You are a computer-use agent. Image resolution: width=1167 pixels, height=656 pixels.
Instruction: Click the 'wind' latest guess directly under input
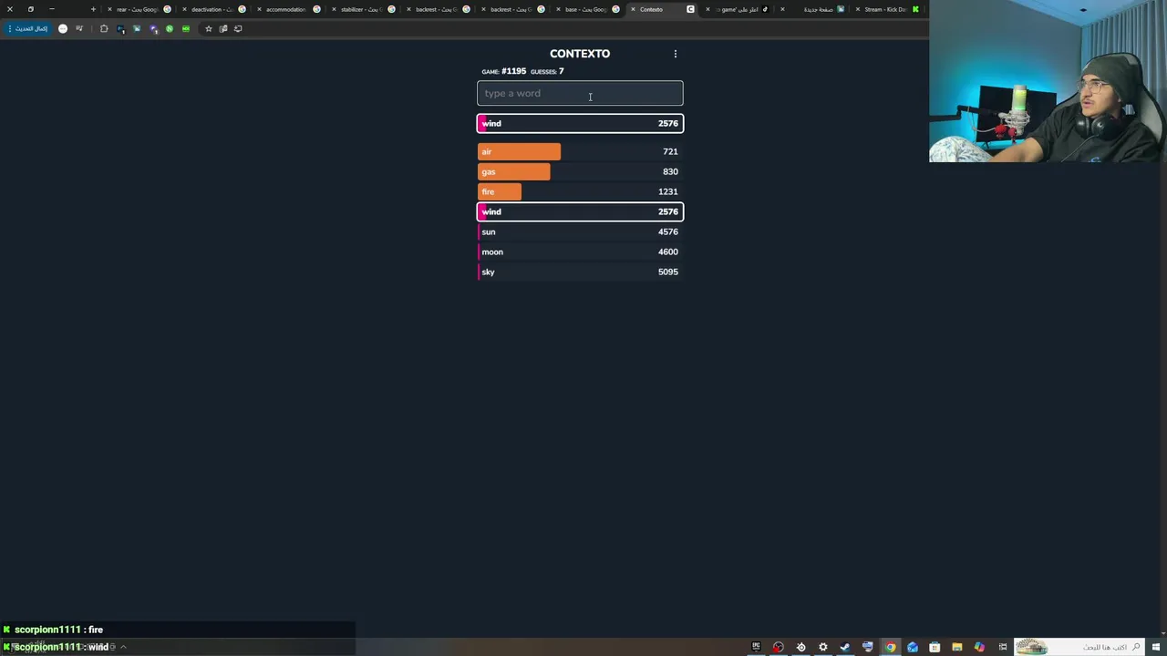580,123
